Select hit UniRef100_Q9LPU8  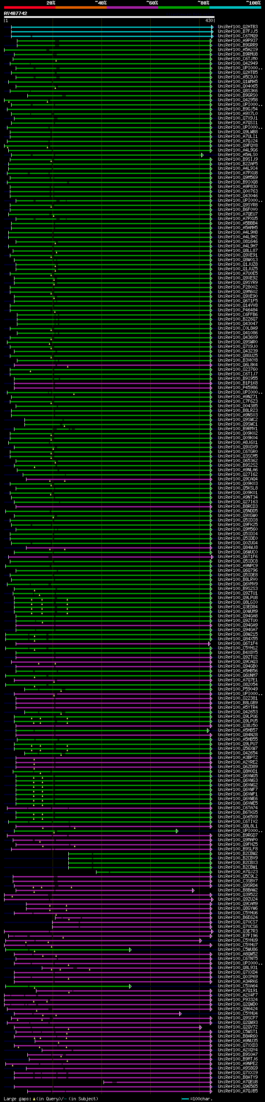pyautogui.click(x=238, y=598)
